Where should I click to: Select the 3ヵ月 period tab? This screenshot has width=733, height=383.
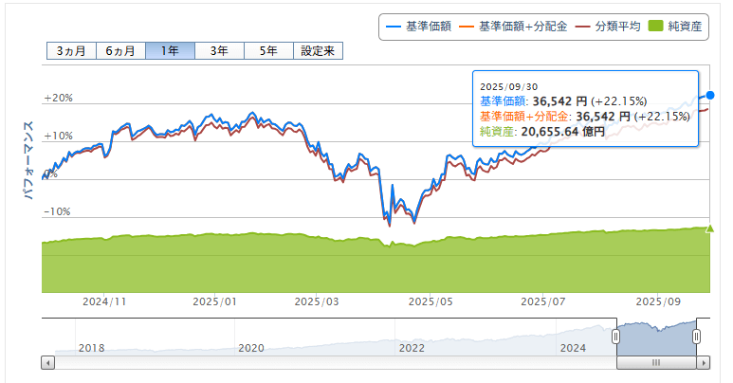[x=71, y=51]
